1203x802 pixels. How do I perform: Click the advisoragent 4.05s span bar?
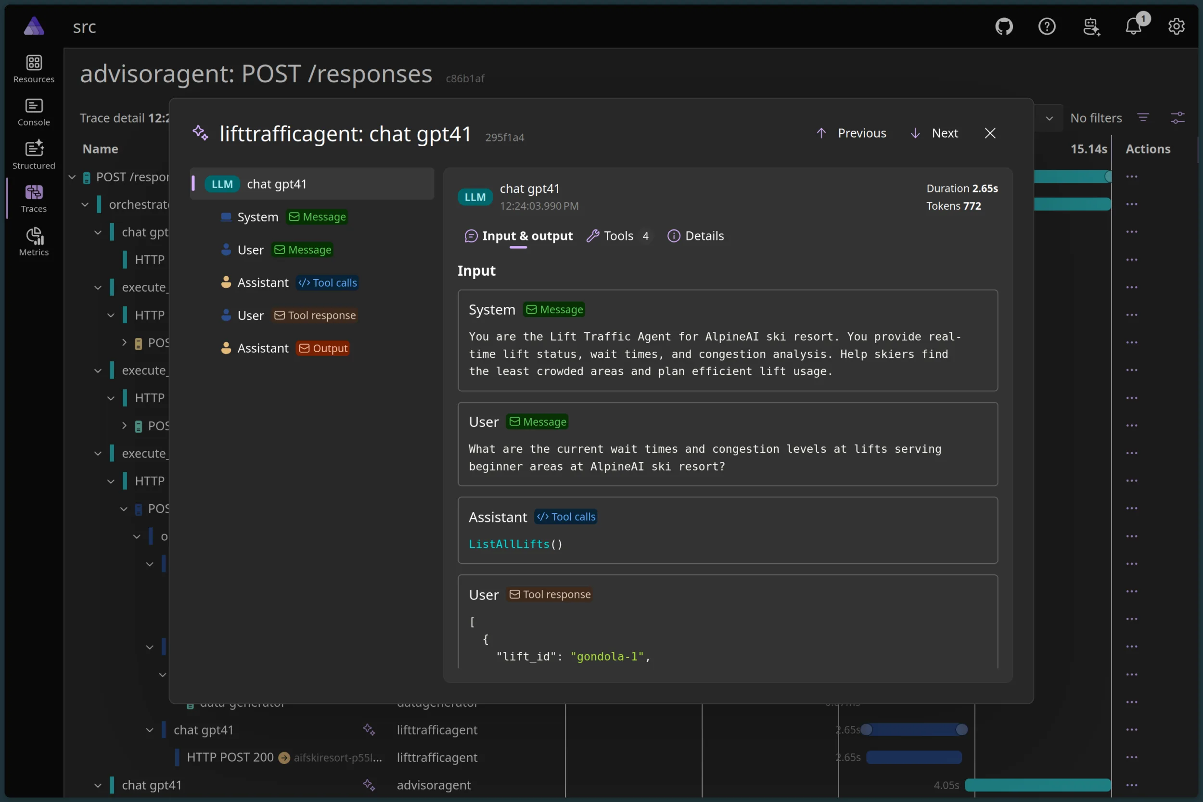pos(1037,785)
